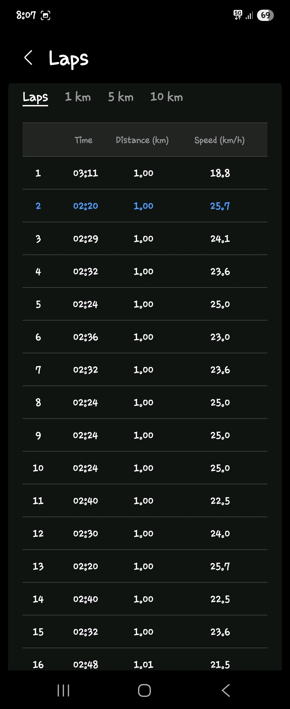Select lap 1 row with time 03:11
290x709 pixels.
145,173
